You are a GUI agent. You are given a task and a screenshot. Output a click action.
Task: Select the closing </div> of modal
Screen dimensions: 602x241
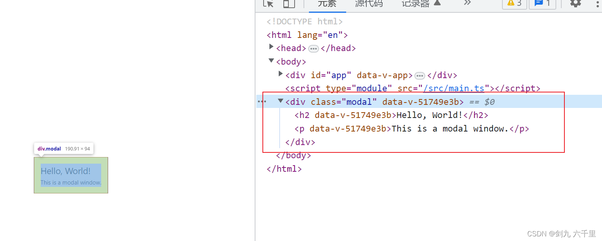pyautogui.click(x=300, y=142)
